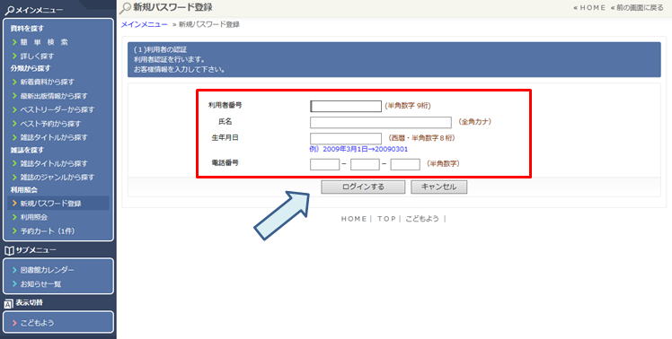The height and width of the screenshot is (339, 672).
Task: Click メインメニュー breadcrumb link
Action: pos(144,24)
